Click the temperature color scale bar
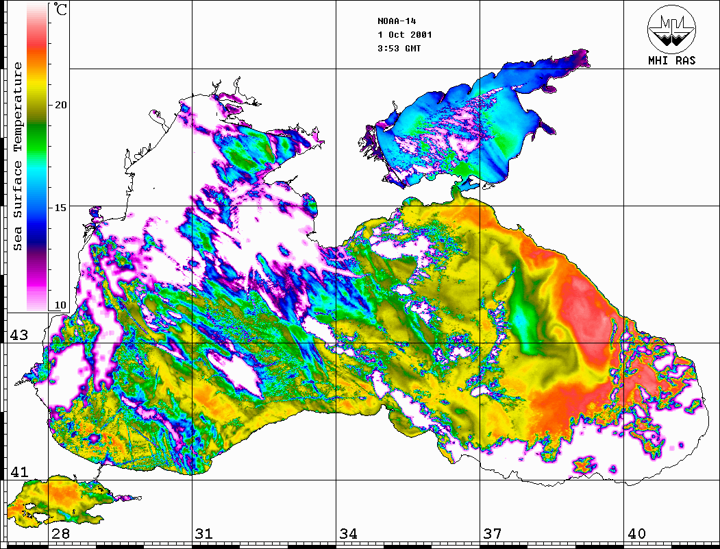Viewport: 720px width, 549px height. point(37,157)
